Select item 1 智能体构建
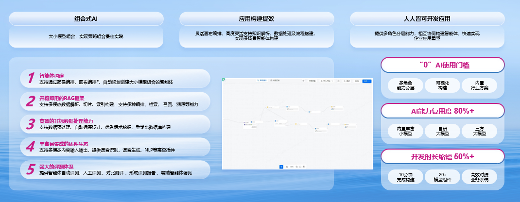520x202 pixels. (x=115, y=79)
